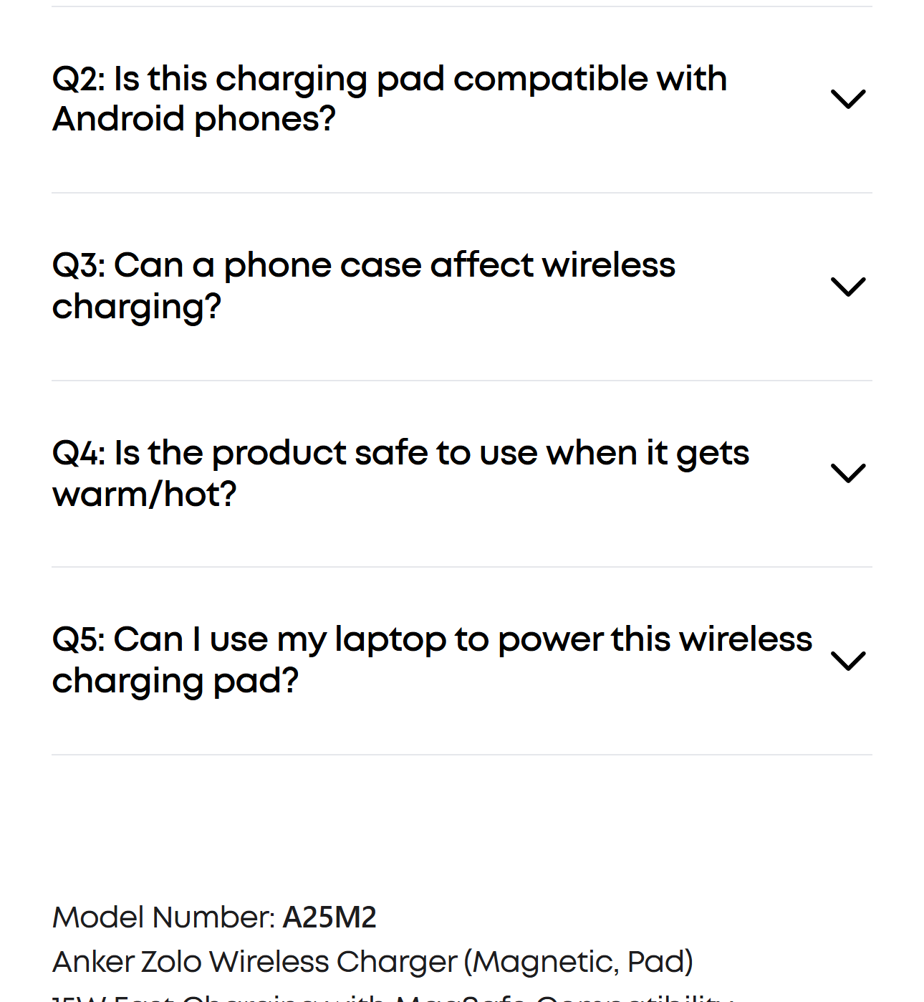
Task: Expand the Q5 laptop power chevron
Action: point(848,660)
